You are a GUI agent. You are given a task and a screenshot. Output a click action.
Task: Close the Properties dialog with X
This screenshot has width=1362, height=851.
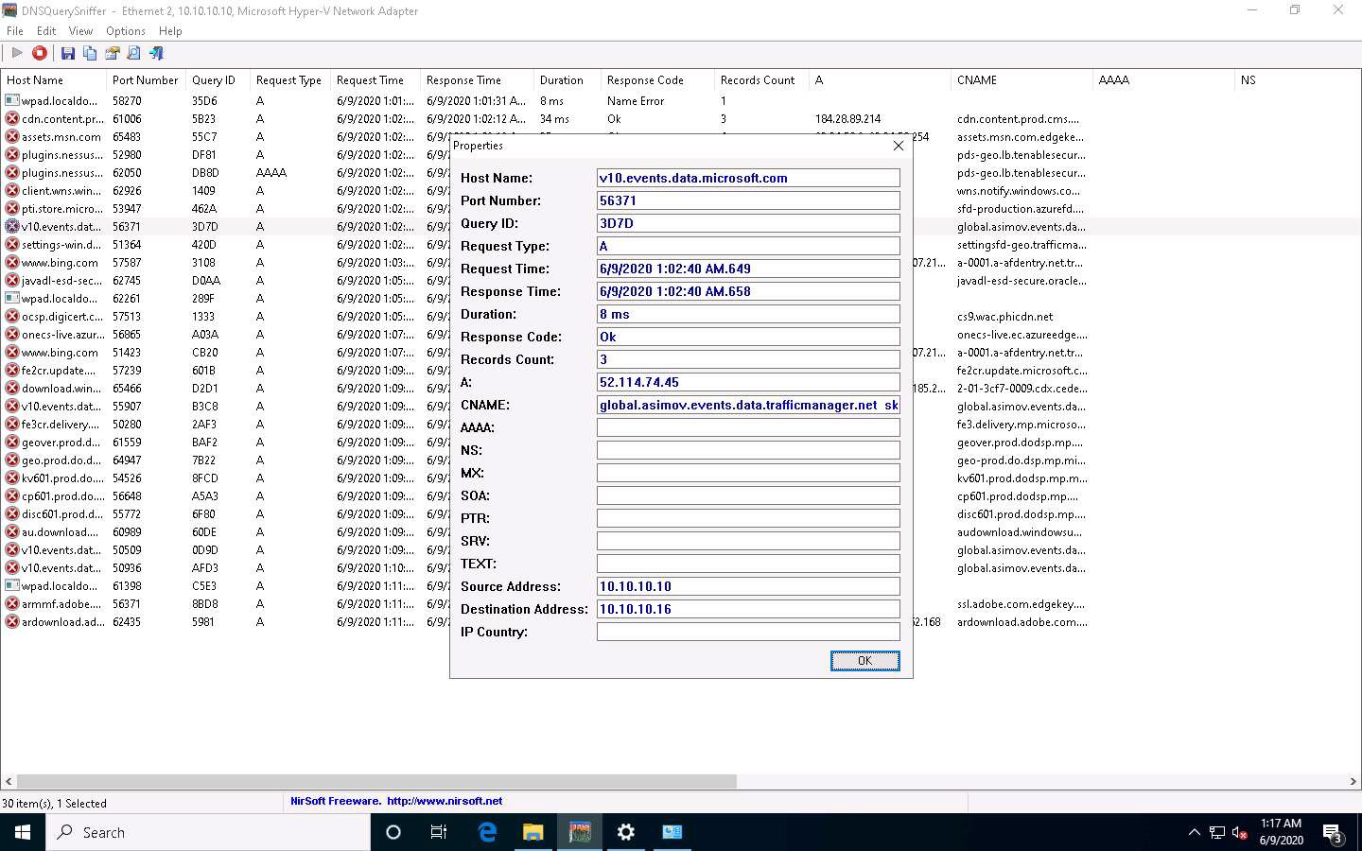[899, 146]
